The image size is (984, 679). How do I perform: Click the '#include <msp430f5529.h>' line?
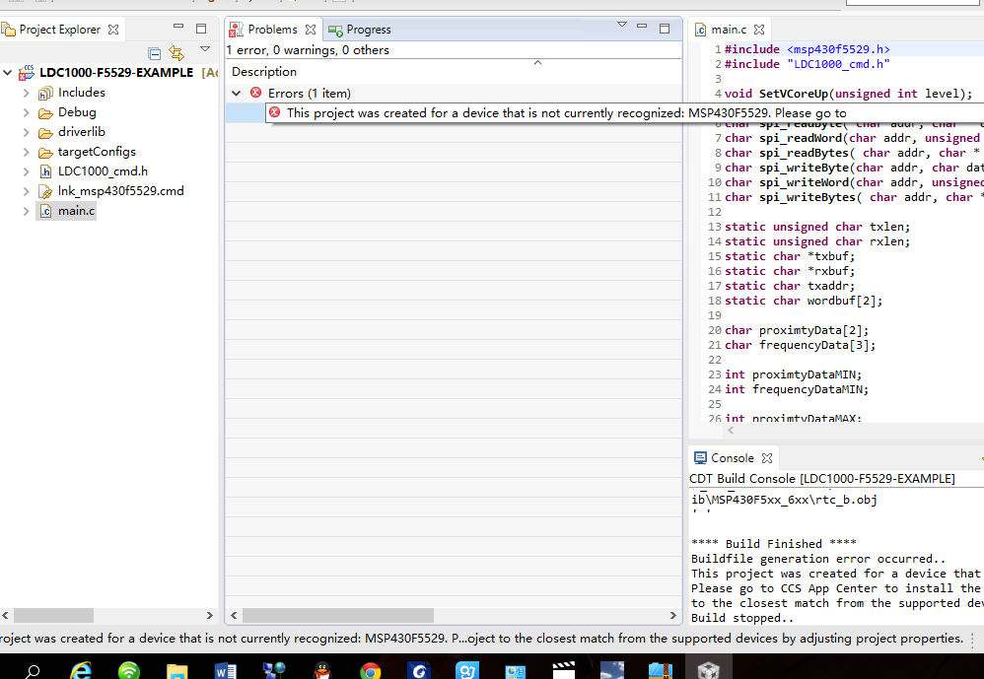coord(808,49)
